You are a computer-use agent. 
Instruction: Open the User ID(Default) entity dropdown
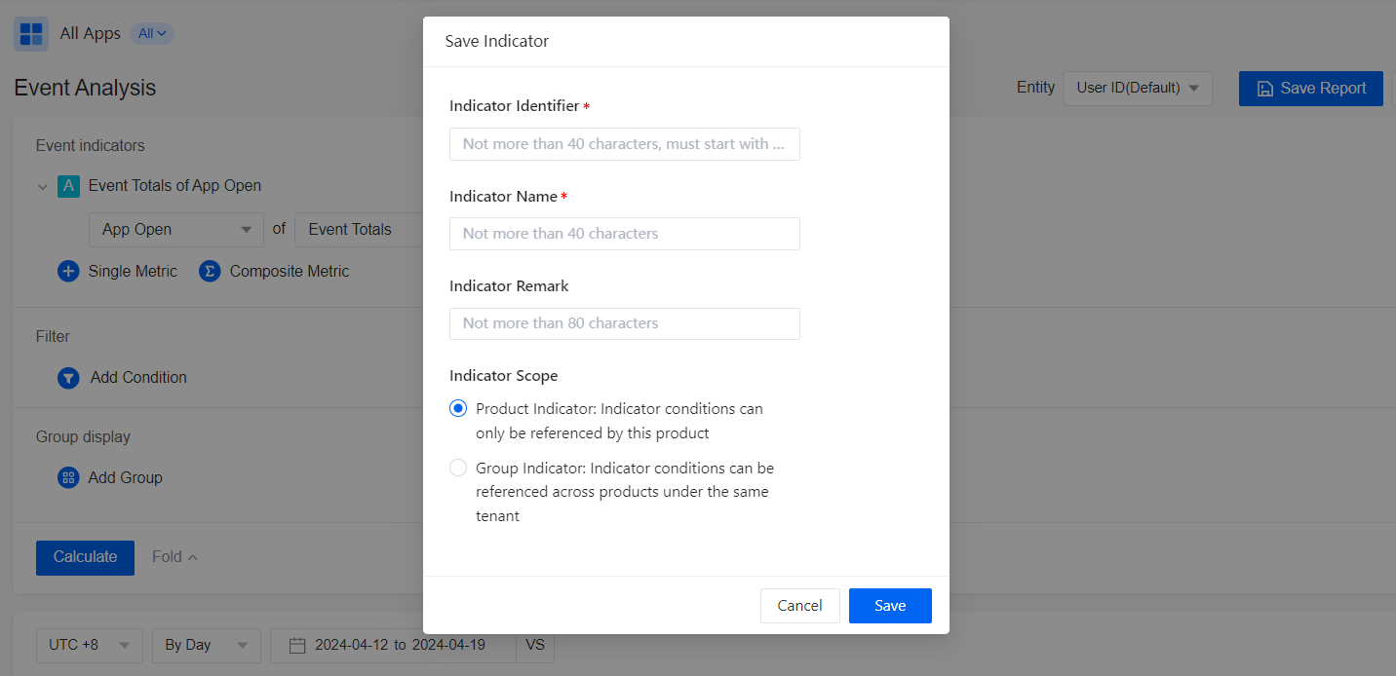tap(1138, 89)
